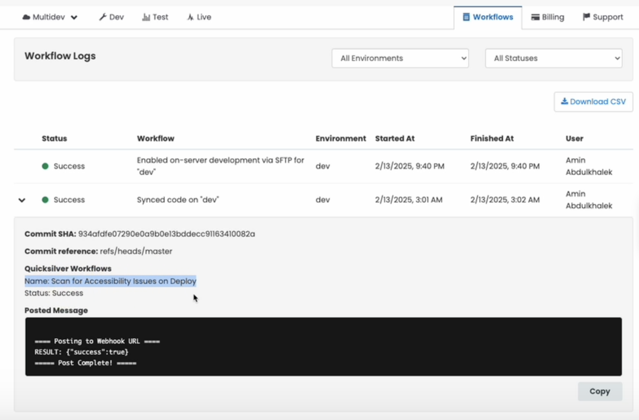Viewport: 639px width, 420px height.
Task: Expand the Multidev environment selector chevron
Action: [x=74, y=17]
